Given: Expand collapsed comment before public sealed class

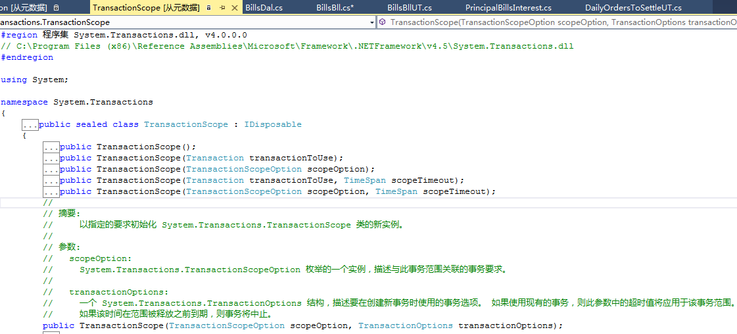Looking at the screenshot, I should (x=30, y=125).
